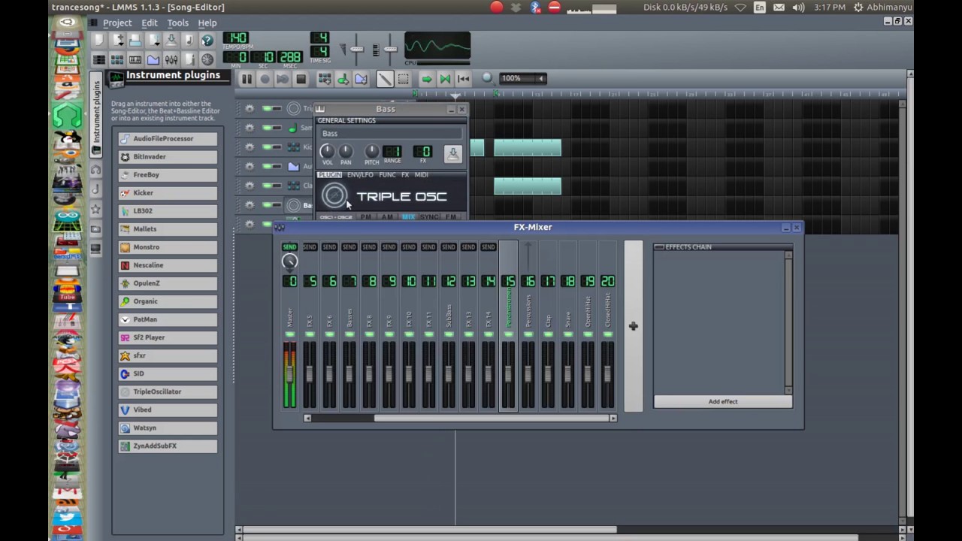Mute the first track in Song-Editor
Screen dimensions: 962x541
pyautogui.click(x=268, y=109)
